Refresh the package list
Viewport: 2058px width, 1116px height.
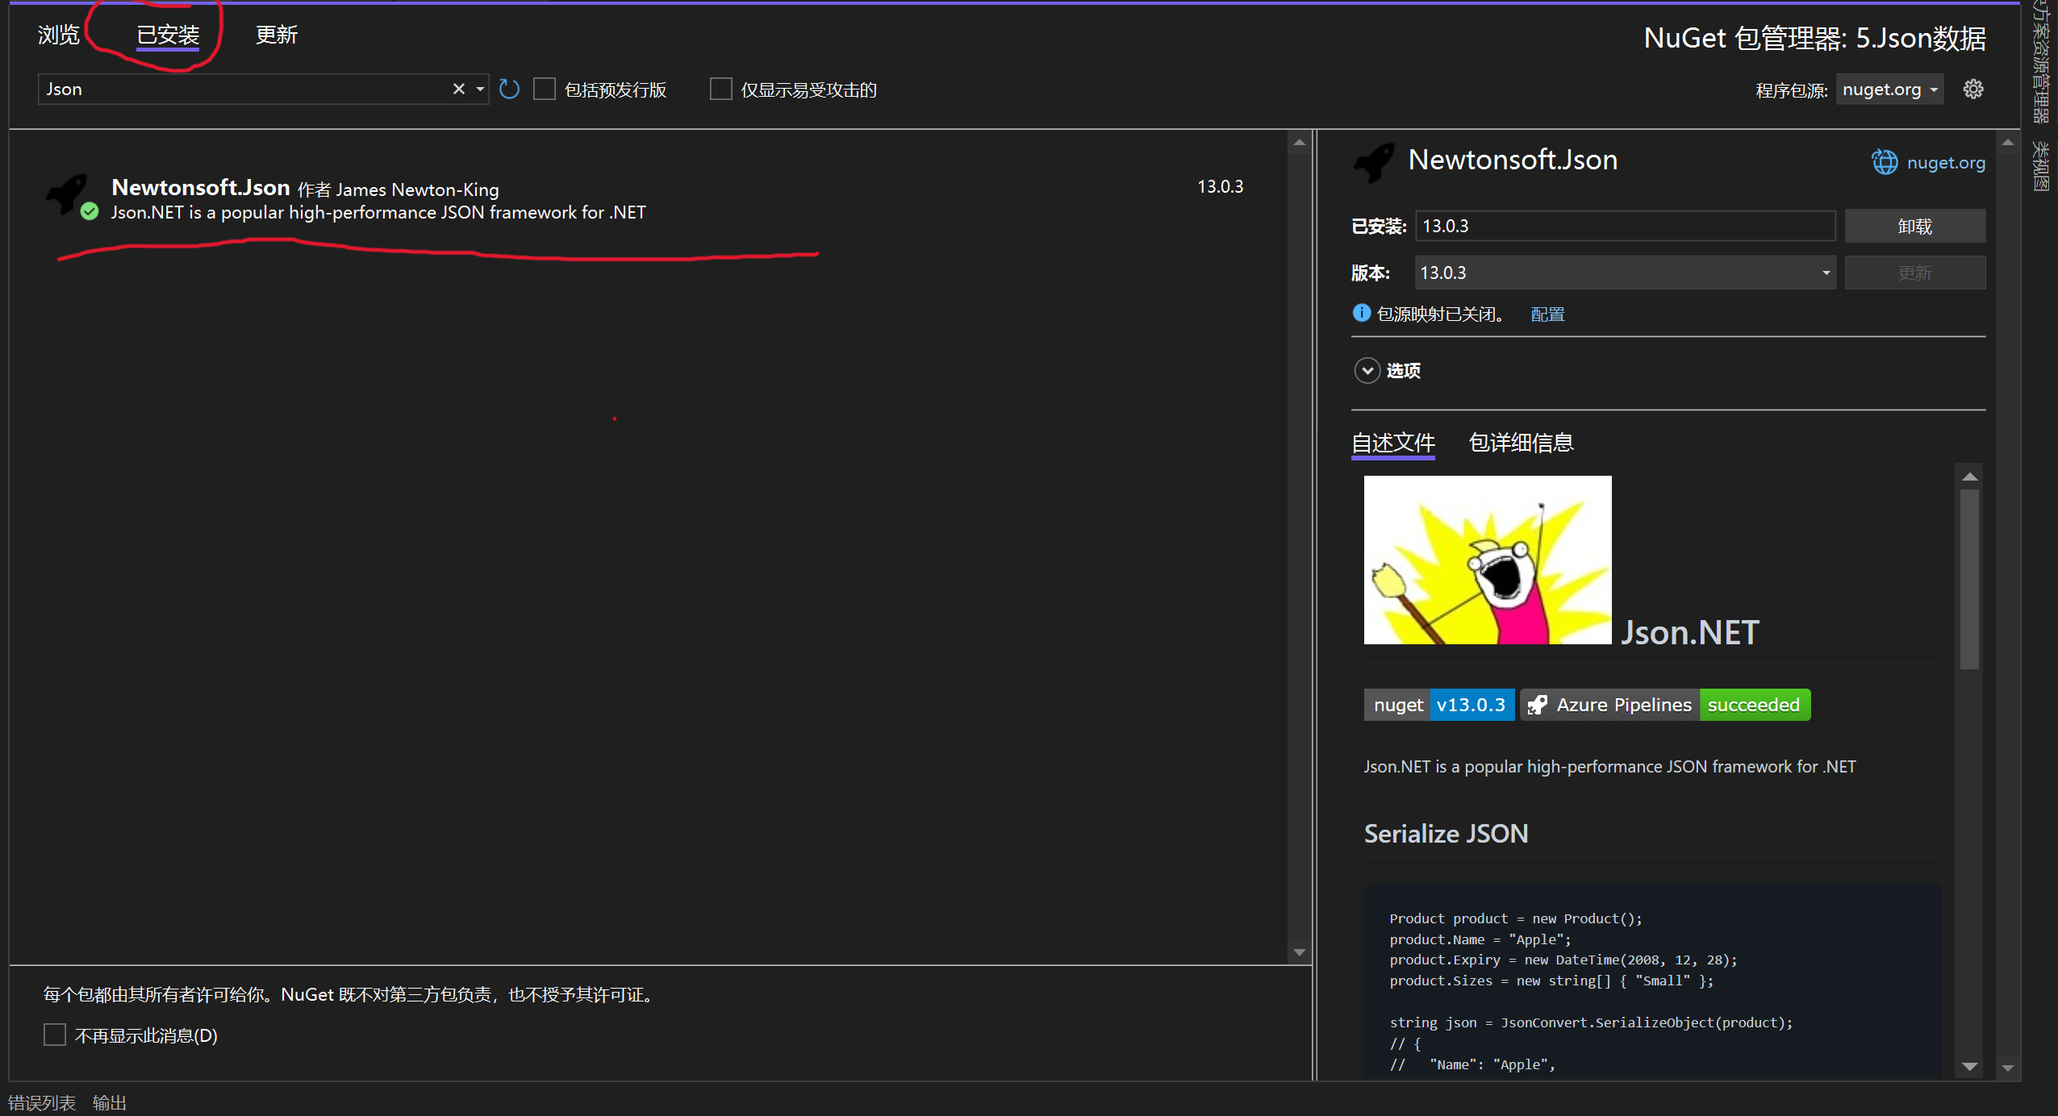click(509, 89)
